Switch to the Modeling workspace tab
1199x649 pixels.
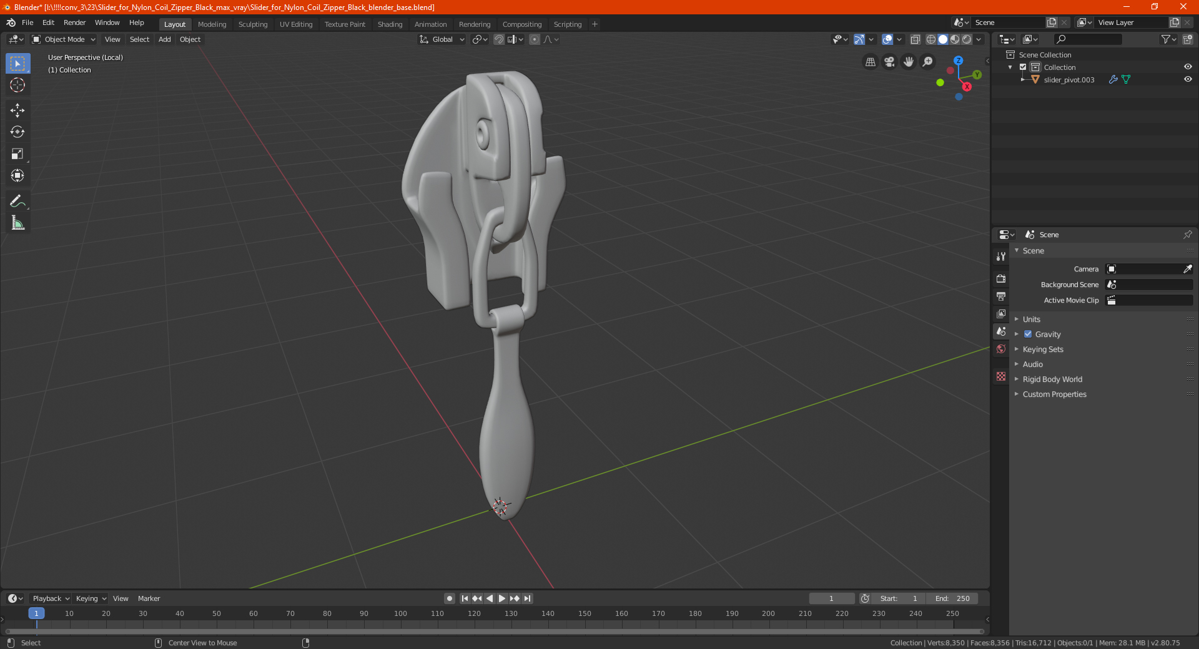pyautogui.click(x=212, y=24)
